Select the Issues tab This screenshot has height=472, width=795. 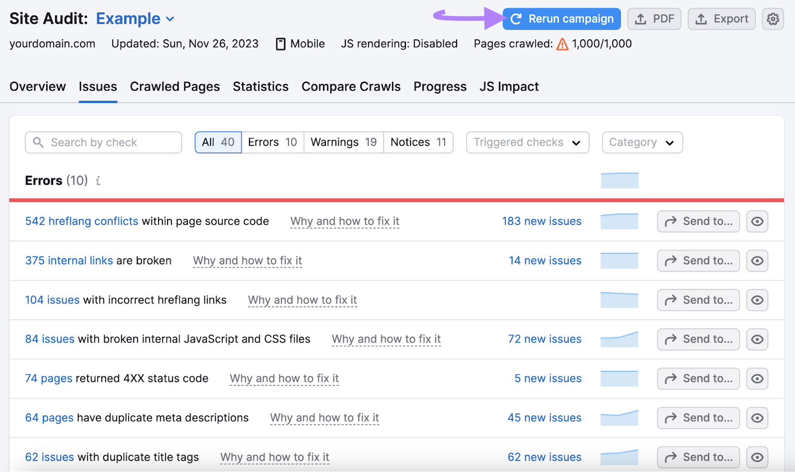click(x=98, y=87)
